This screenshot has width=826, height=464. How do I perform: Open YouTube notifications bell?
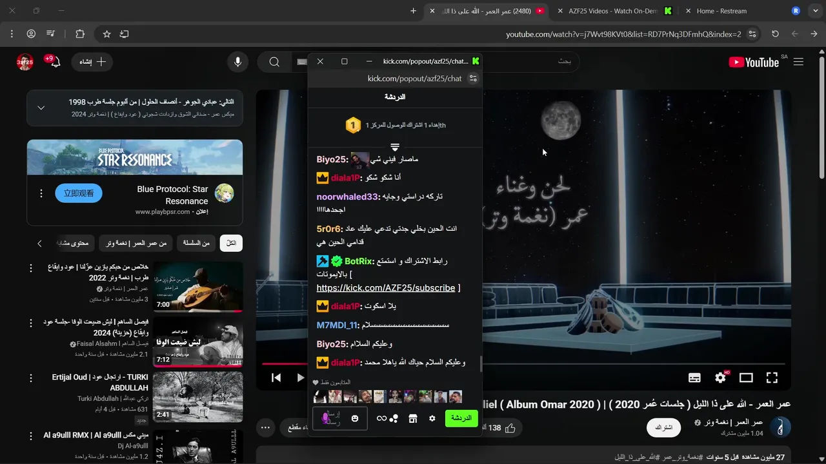[55, 62]
